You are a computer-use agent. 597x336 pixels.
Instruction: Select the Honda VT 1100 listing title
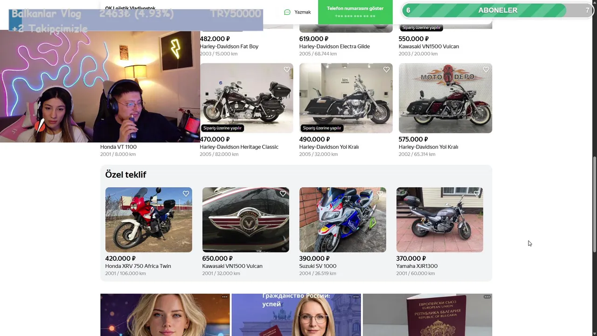point(118,147)
